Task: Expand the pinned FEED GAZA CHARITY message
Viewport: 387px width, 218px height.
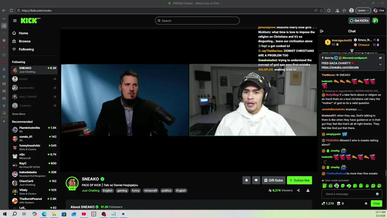Action: [x=380, y=64]
